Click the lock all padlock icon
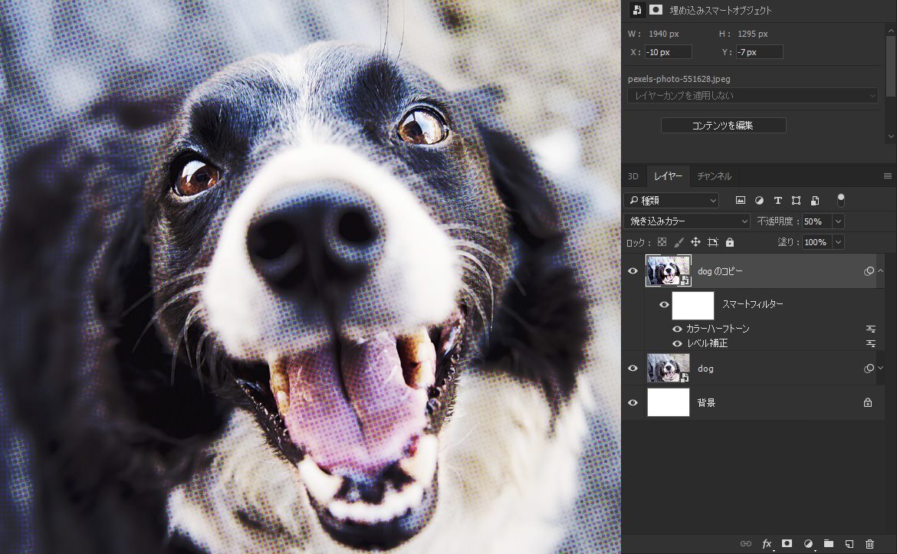This screenshot has width=897, height=554. coord(729,242)
